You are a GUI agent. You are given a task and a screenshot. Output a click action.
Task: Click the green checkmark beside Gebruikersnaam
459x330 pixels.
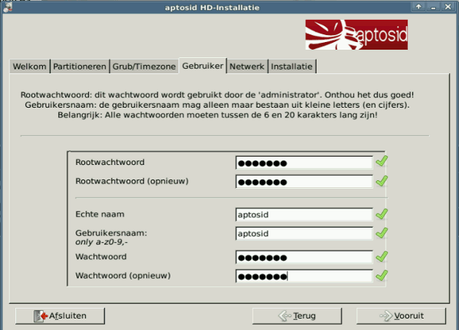tap(382, 233)
